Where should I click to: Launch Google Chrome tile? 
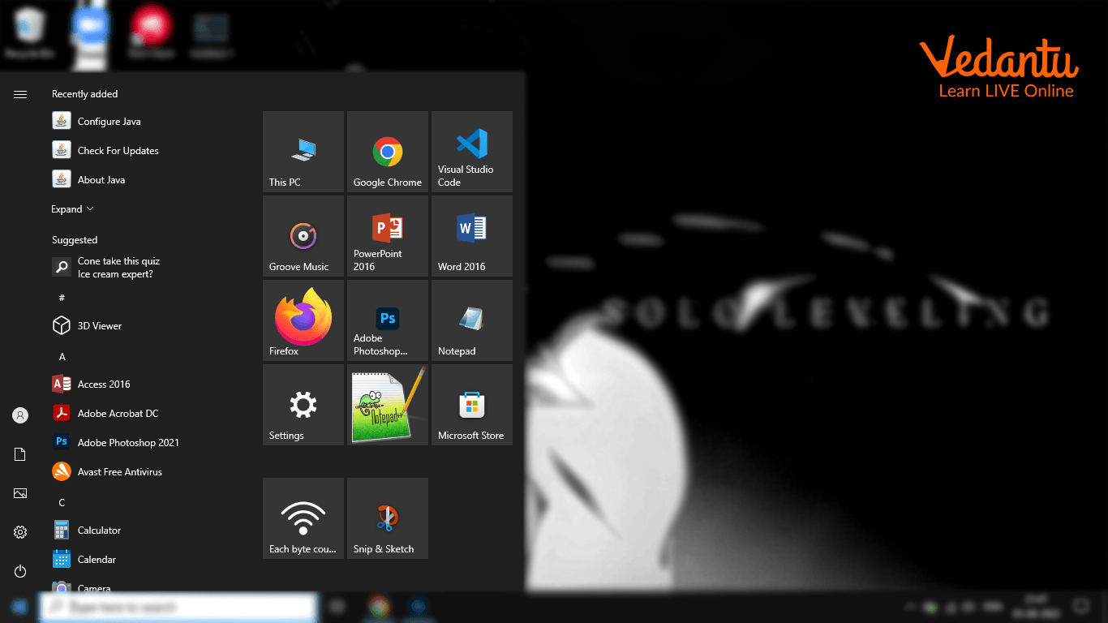(388, 152)
